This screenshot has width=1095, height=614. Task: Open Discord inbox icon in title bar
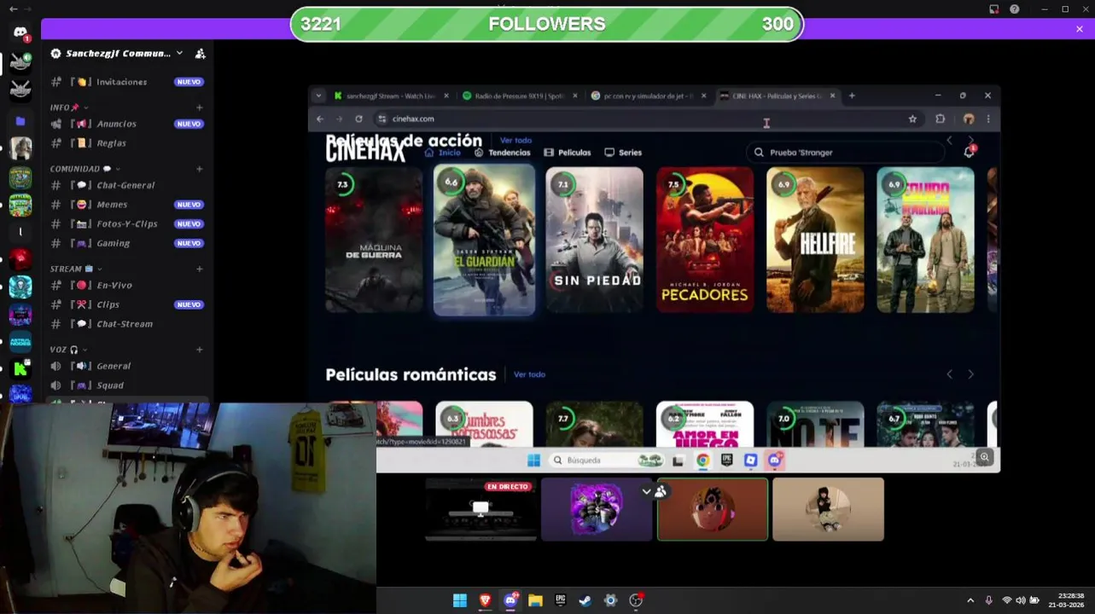tap(994, 9)
